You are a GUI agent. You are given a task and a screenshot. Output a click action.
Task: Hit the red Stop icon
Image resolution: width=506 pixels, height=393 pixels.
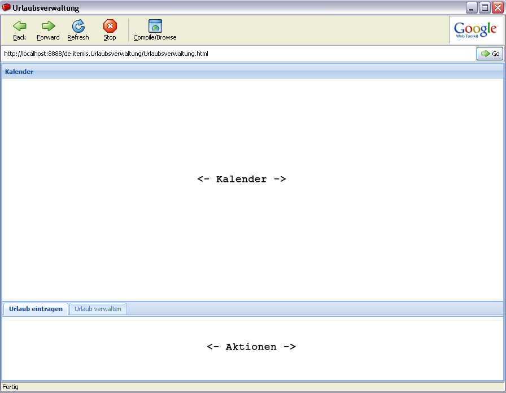(x=110, y=26)
